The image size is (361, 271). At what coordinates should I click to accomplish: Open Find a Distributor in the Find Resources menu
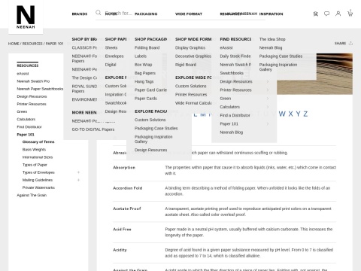tap(235, 115)
